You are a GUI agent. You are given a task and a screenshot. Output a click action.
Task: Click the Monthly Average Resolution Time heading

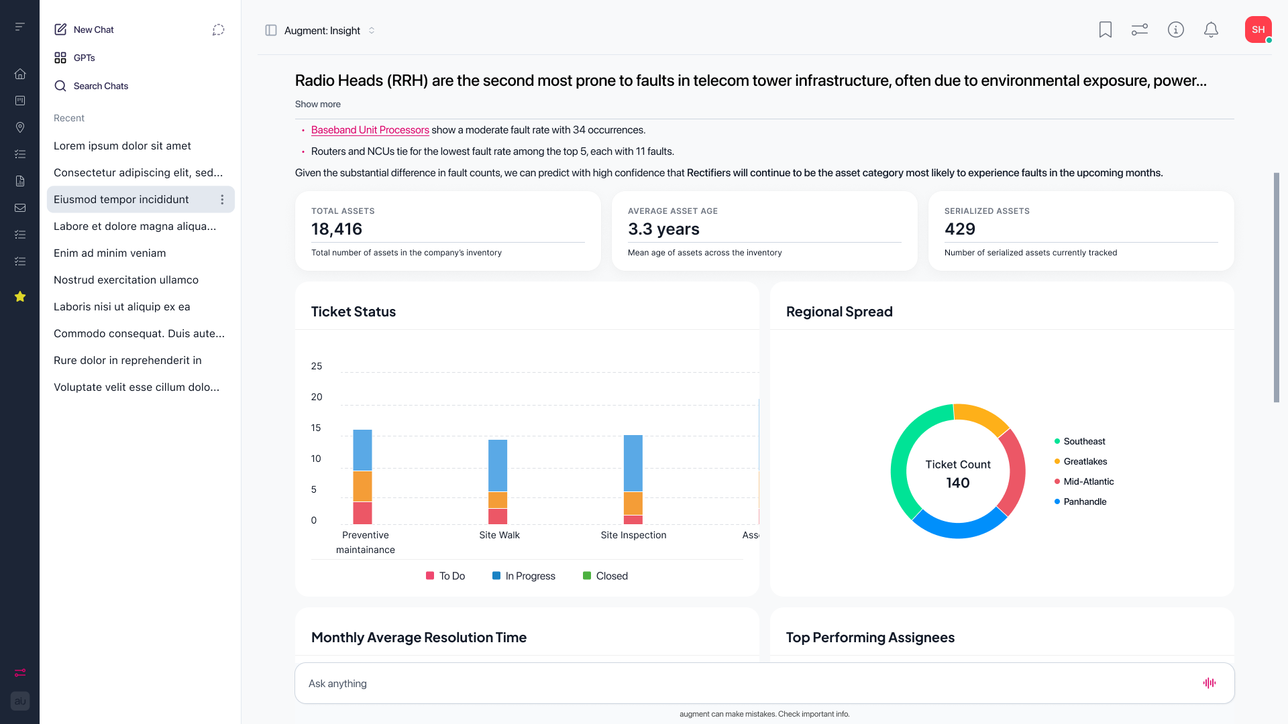click(x=419, y=638)
